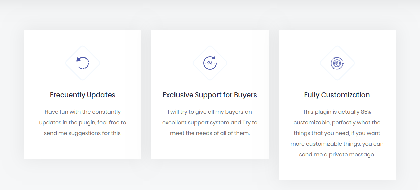This screenshot has width=420, height=190.
Task: Click the 24-hour support clock icon
Action: [x=210, y=63]
